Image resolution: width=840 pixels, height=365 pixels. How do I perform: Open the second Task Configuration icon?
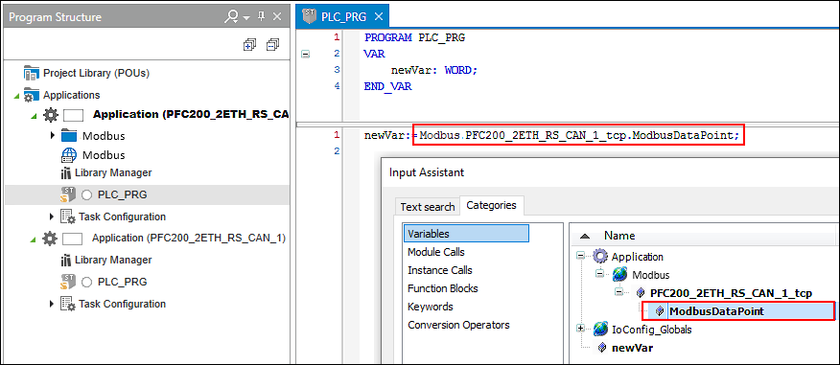(68, 304)
